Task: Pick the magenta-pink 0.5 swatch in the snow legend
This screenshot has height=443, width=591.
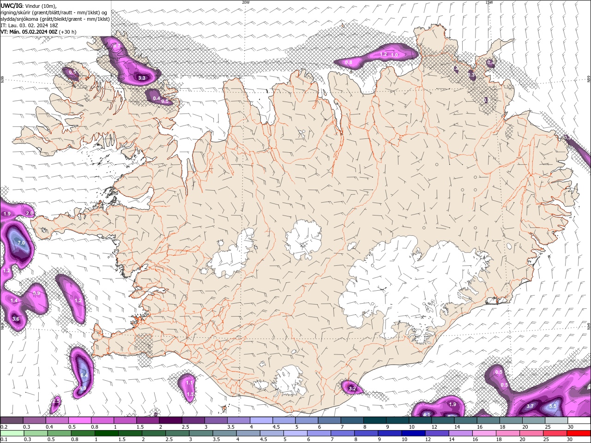Action: tap(79, 420)
